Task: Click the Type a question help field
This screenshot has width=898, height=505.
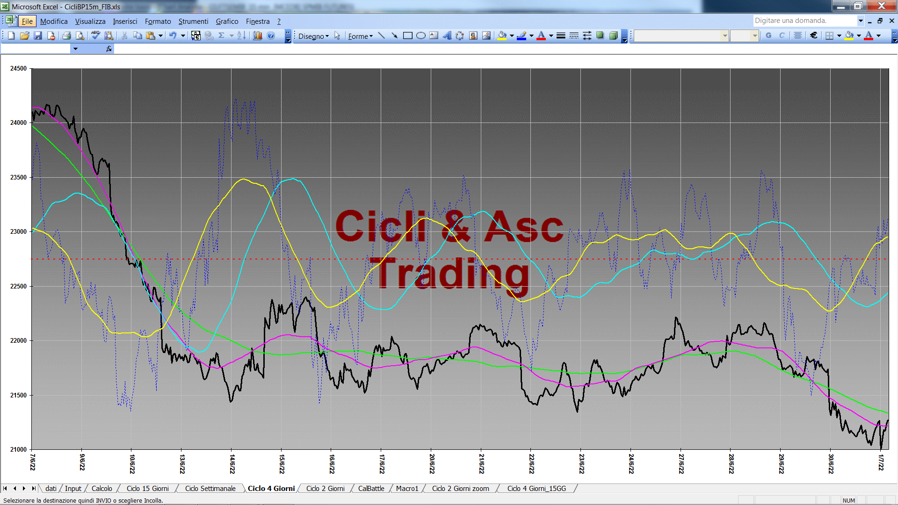Action: click(x=805, y=21)
